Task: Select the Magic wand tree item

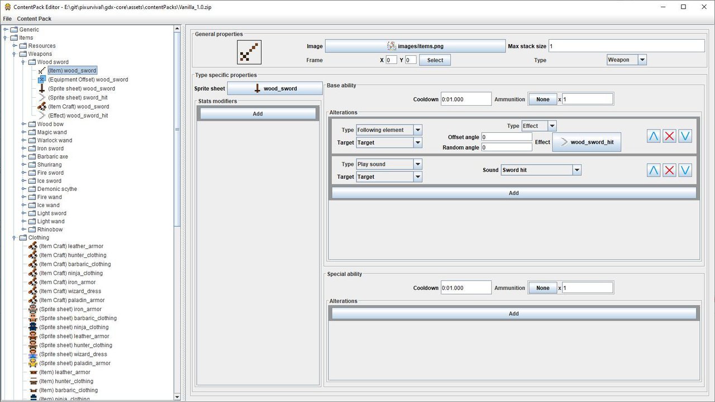Action: [x=52, y=132]
